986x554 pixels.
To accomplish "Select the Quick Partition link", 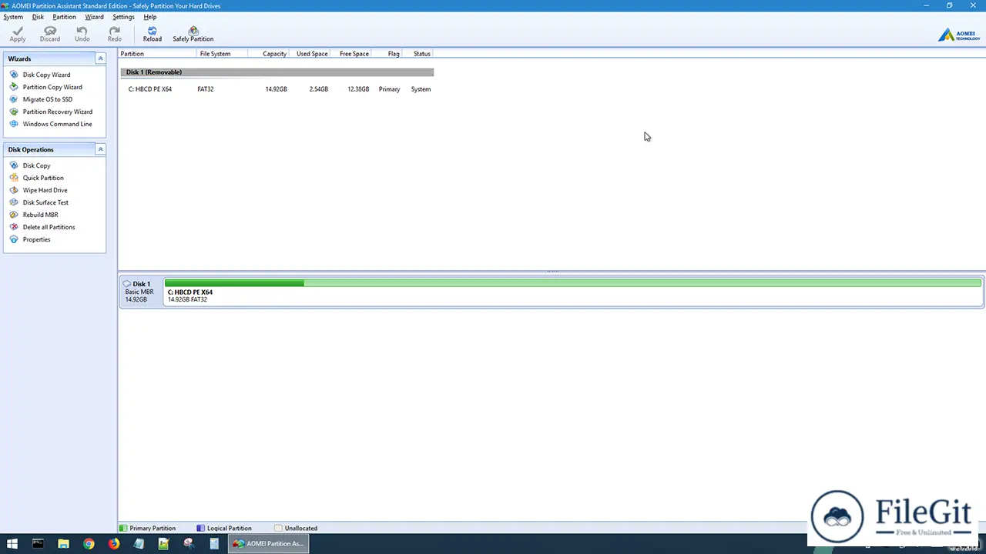I will [43, 178].
